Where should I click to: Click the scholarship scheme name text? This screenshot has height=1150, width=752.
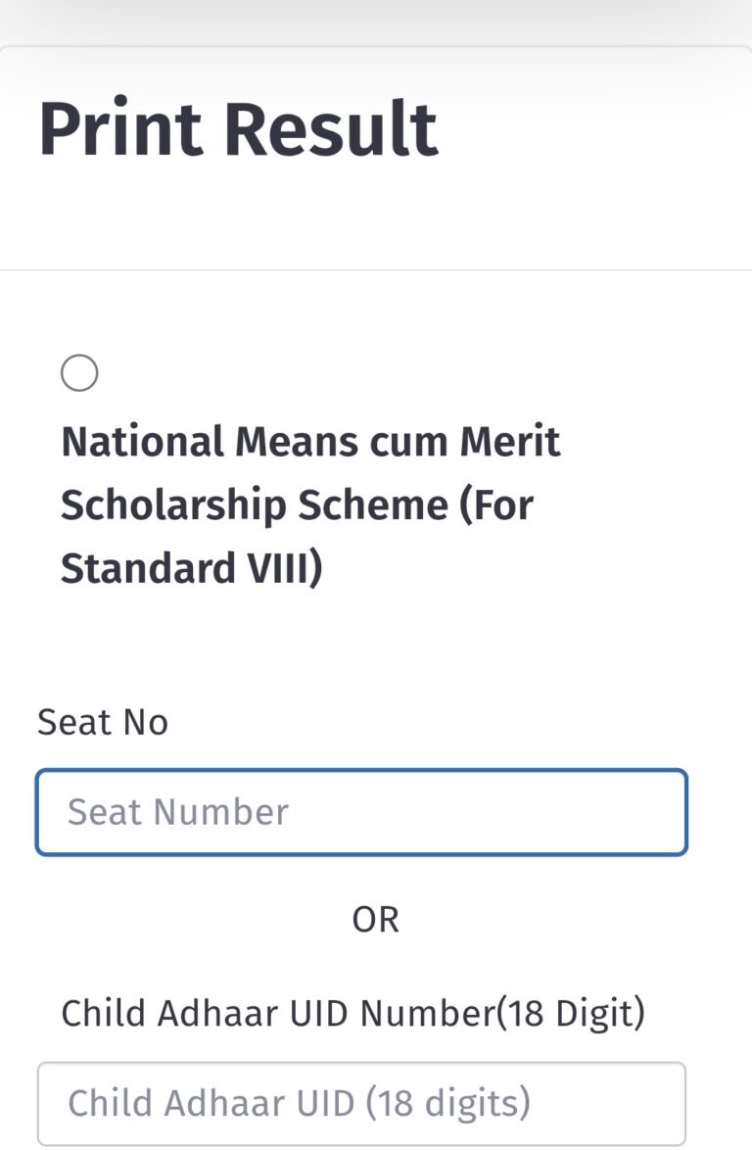click(311, 504)
